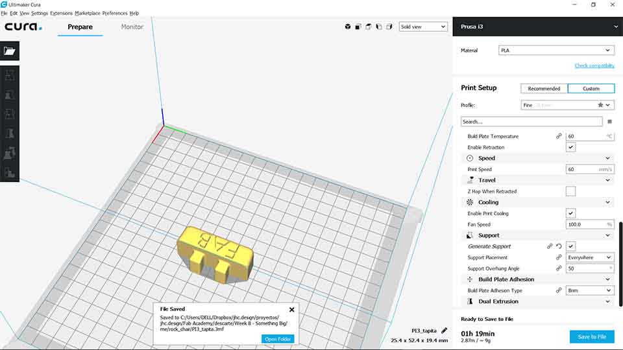
Task: Open the Material PLA dropdown
Action: pyautogui.click(x=556, y=51)
